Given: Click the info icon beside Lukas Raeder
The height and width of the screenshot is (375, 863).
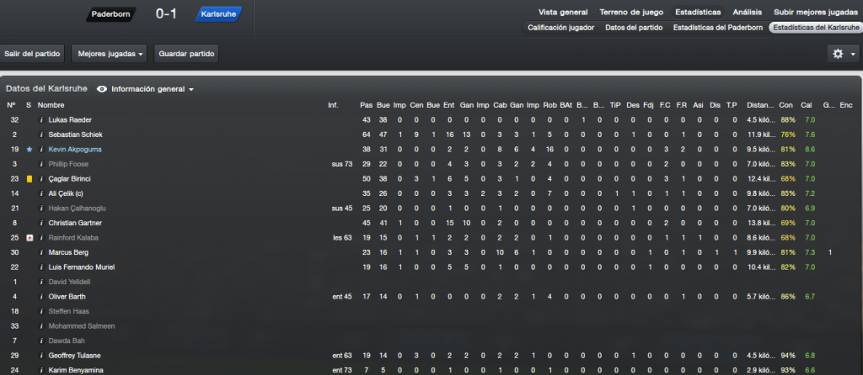Looking at the screenshot, I should (x=41, y=119).
